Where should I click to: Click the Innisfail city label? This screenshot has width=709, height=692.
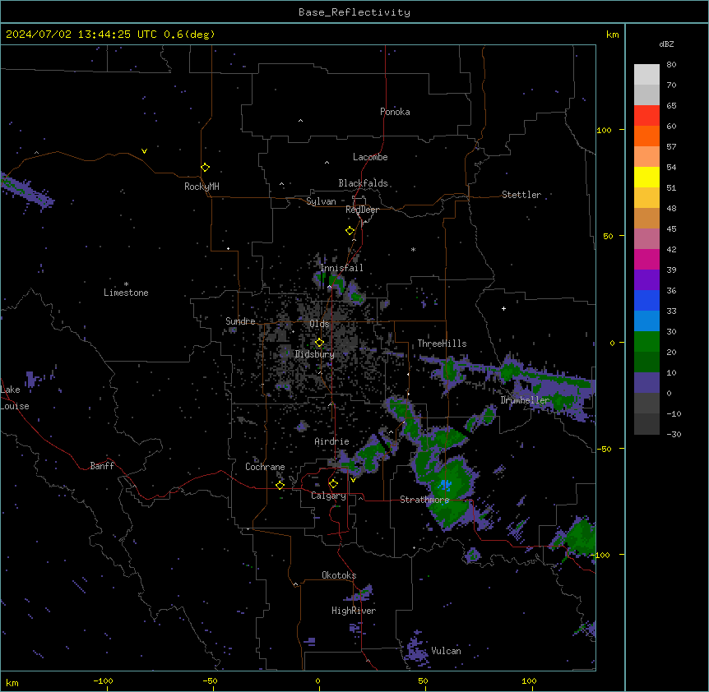click(x=341, y=268)
